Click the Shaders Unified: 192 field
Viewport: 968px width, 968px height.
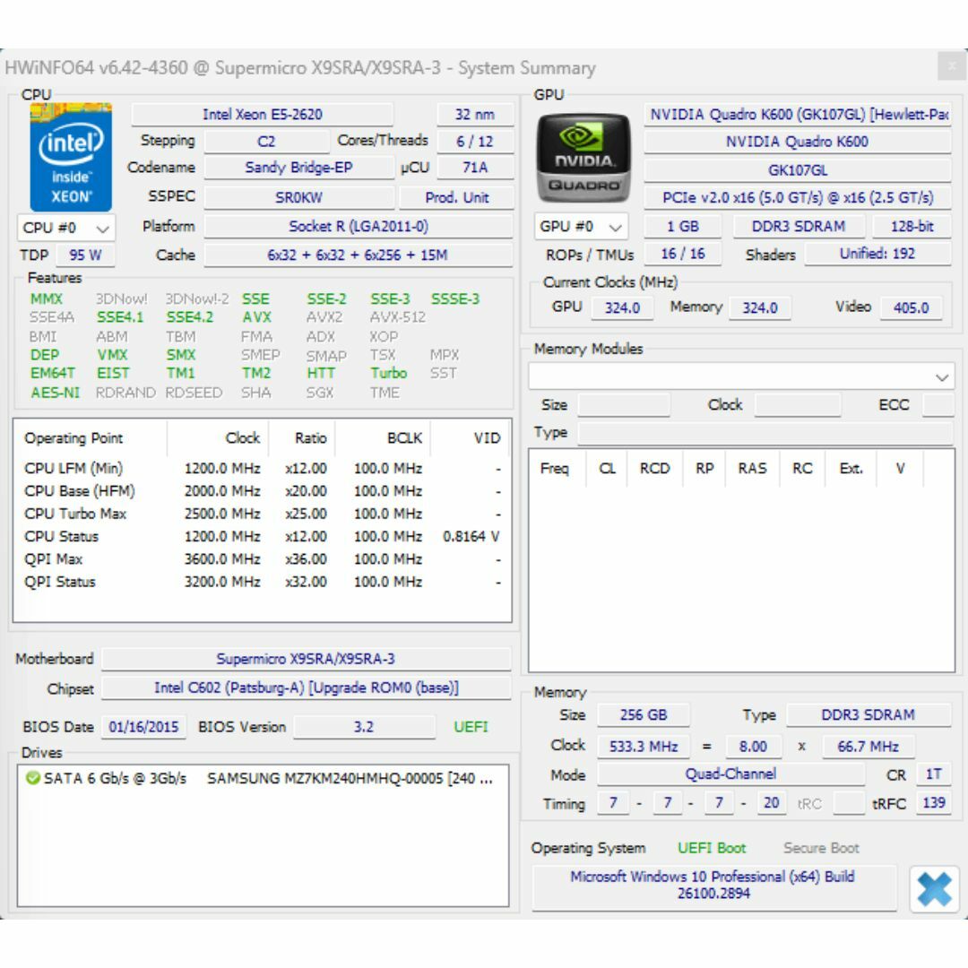(877, 254)
